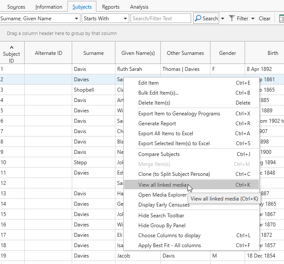Click into the Search/Filter Text field
Viewport: 284px width, 264px height.
pyautogui.click(x=161, y=19)
